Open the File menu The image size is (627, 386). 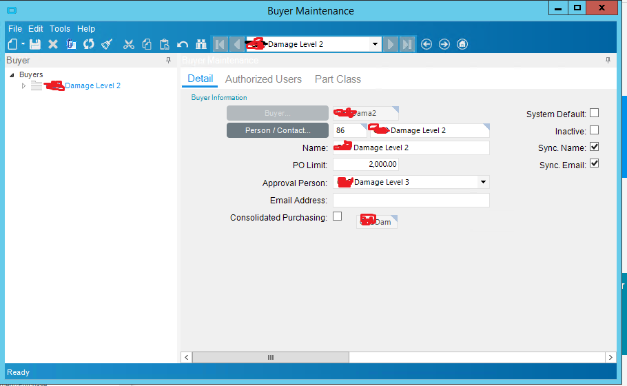click(15, 29)
